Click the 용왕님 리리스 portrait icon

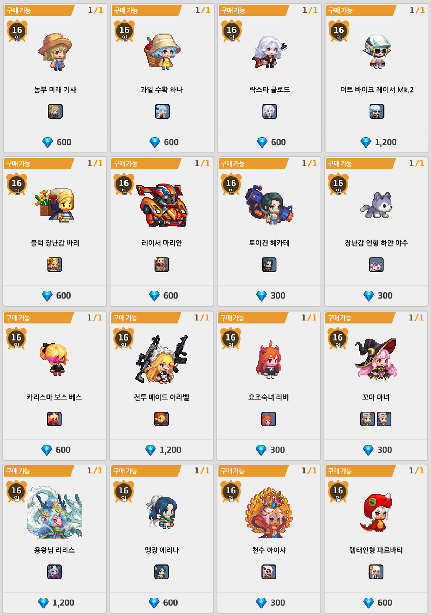[x=54, y=572]
